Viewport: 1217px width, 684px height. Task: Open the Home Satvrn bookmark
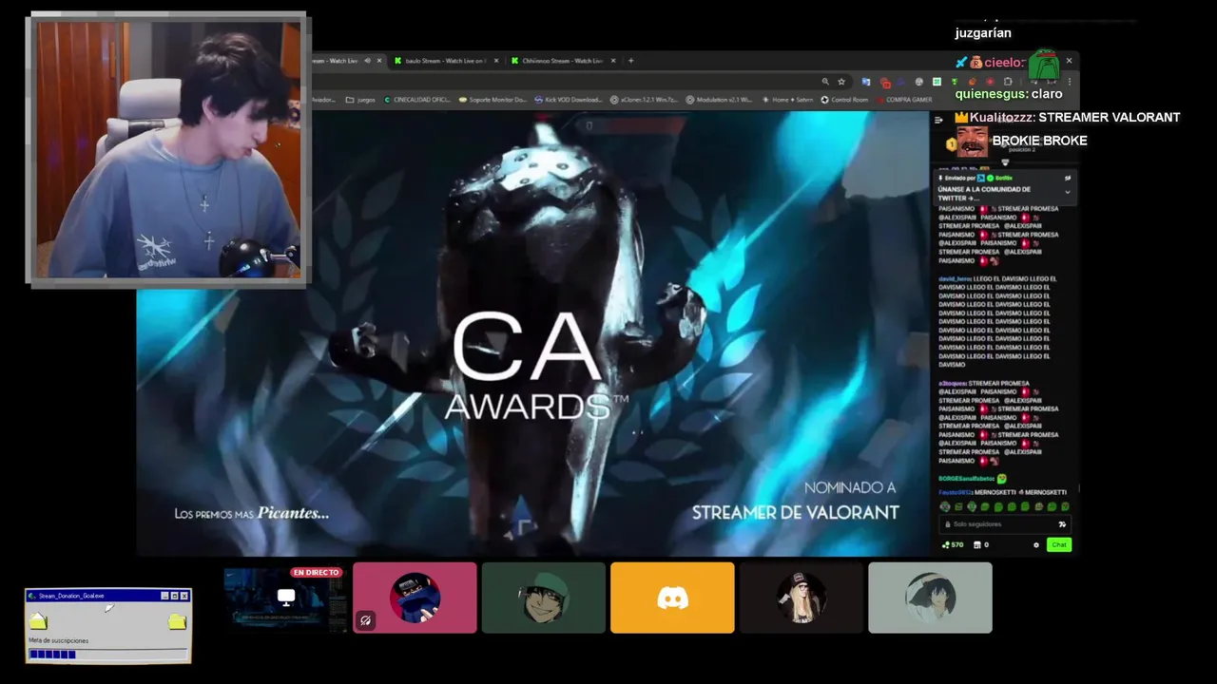click(786, 99)
